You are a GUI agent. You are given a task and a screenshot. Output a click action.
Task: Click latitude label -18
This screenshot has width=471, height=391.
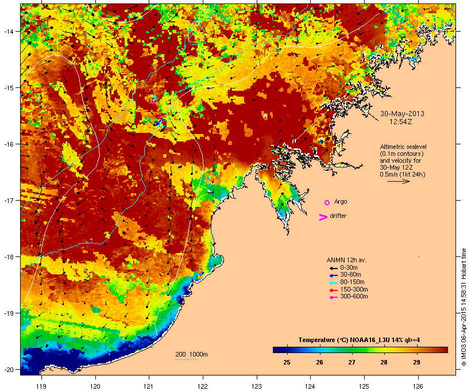[8, 256]
